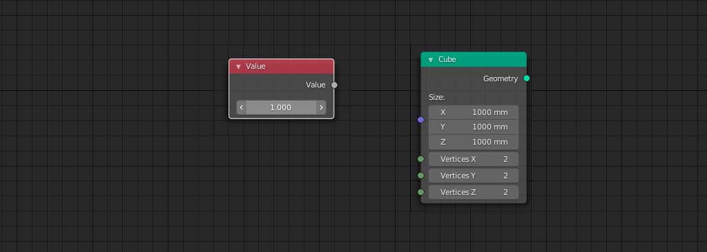The width and height of the screenshot is (707, 252).
Task: Click the Value node output socket
Action: 334,85
